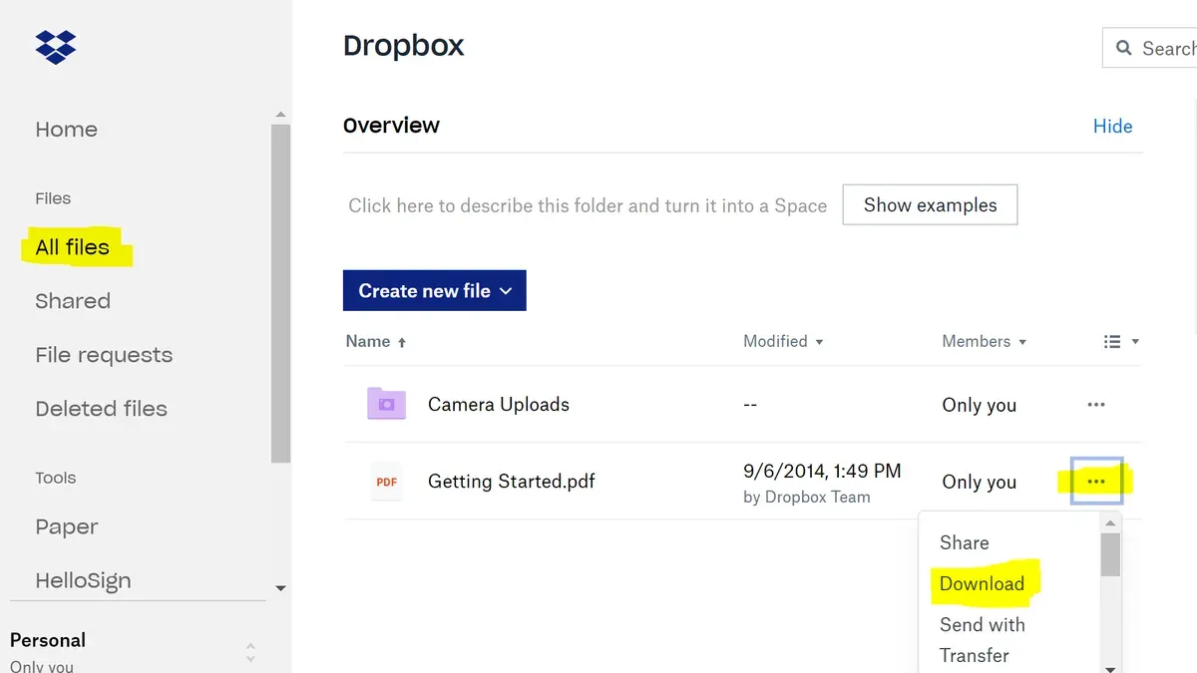Click the sidebar scrollbar thumb
This screenshot has width=1197, height=673.
coord(280,293)
